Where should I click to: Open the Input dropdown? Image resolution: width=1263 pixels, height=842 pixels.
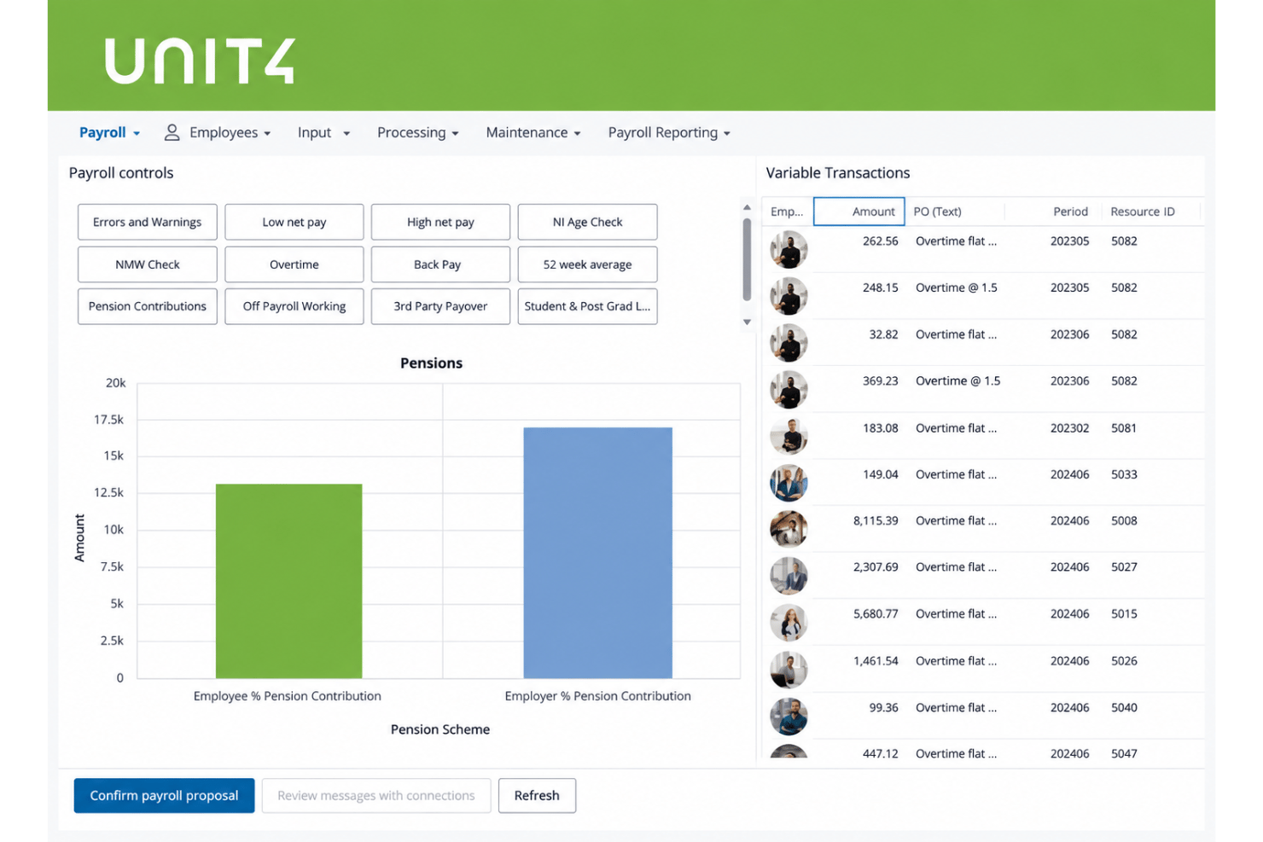(x=323, y=132)
